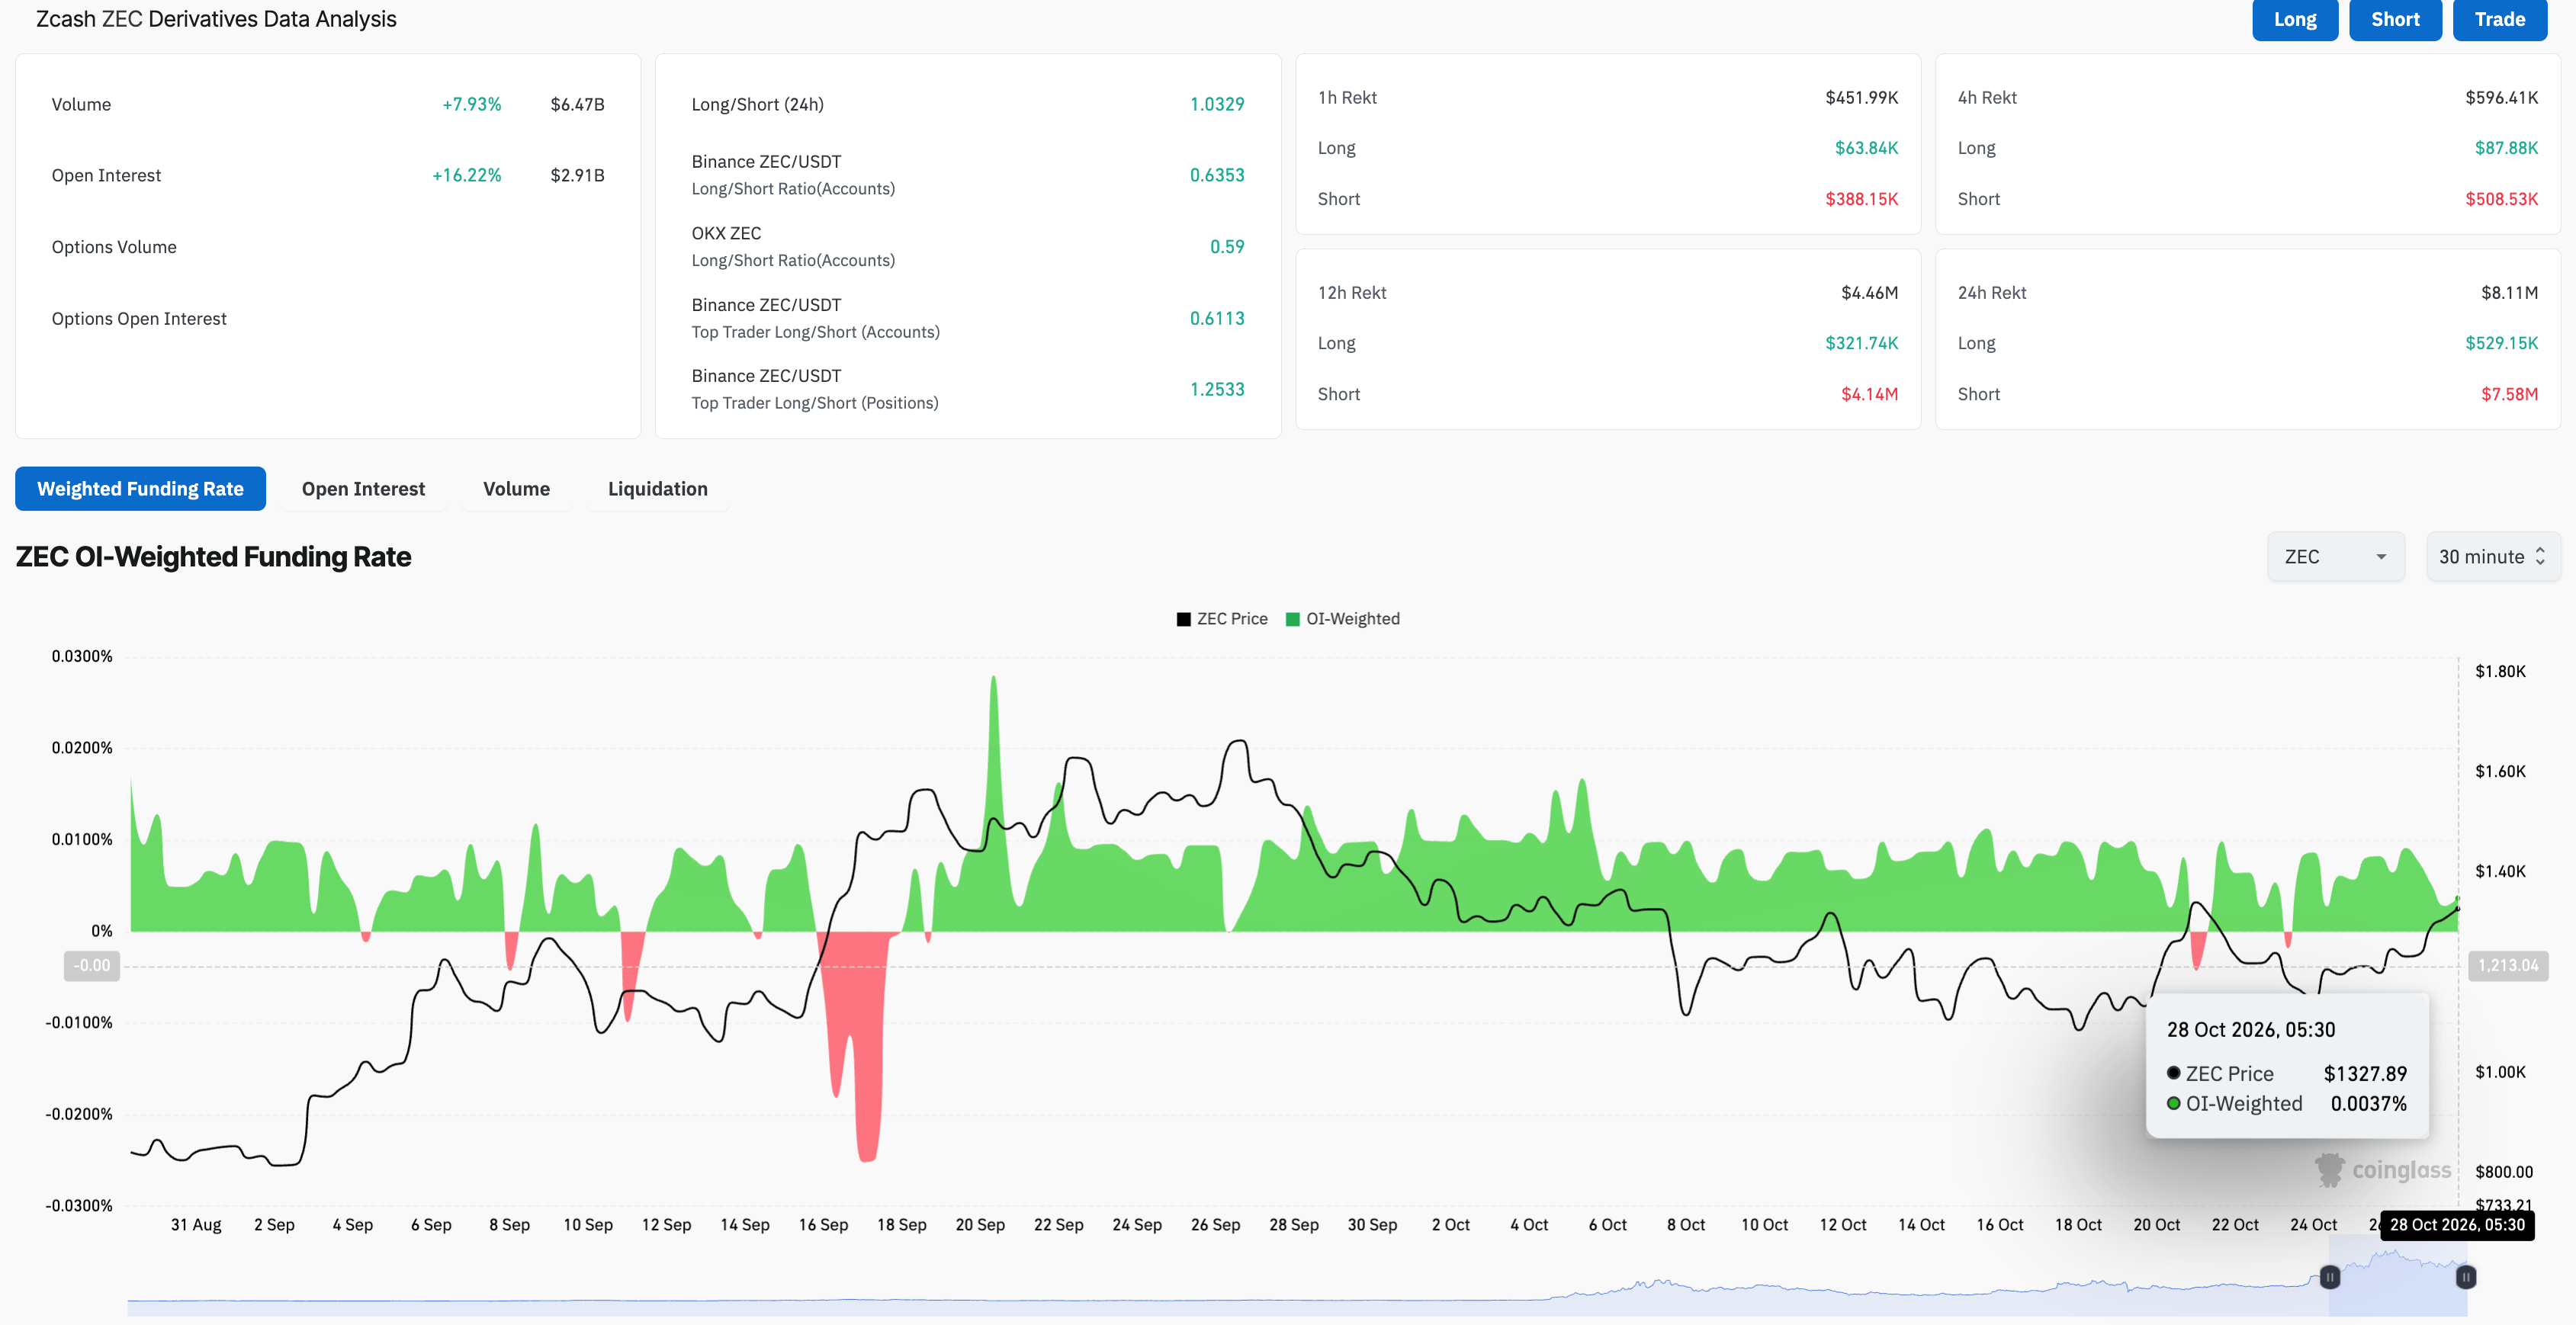Click the Long button
This screenshot has height=1325, width=2576.
coord(2295,19)
